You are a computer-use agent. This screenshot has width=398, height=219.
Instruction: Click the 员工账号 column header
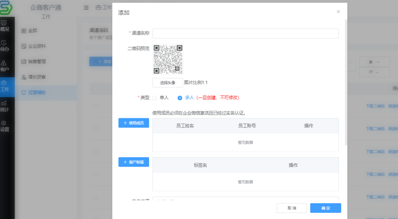pyautogui.click(x=247, y=126)
